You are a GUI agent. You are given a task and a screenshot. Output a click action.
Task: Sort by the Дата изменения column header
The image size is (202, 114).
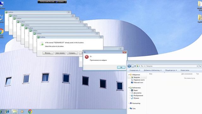pos(187,74)
